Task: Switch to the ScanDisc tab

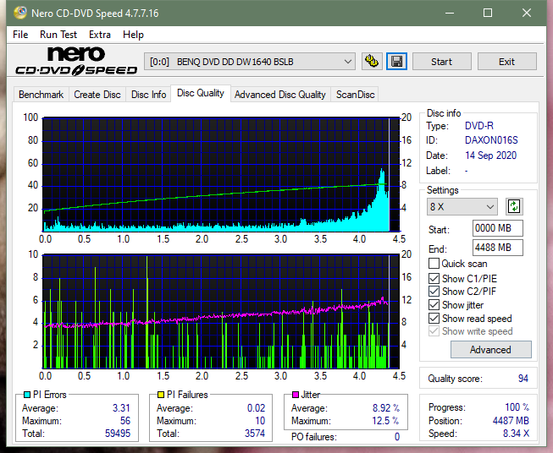Action: click(x=355, y=95)
